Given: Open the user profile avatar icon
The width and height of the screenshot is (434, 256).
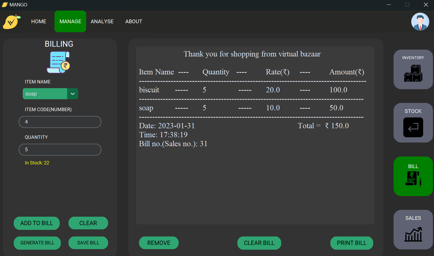Looking at the screenshot, I should coord(420,22).
